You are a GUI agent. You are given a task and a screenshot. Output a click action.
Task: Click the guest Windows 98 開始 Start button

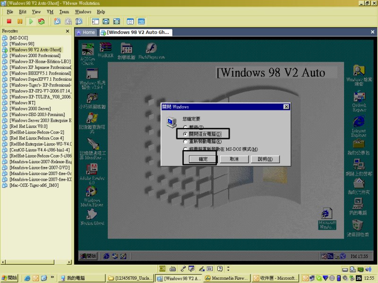click(88, 256)
